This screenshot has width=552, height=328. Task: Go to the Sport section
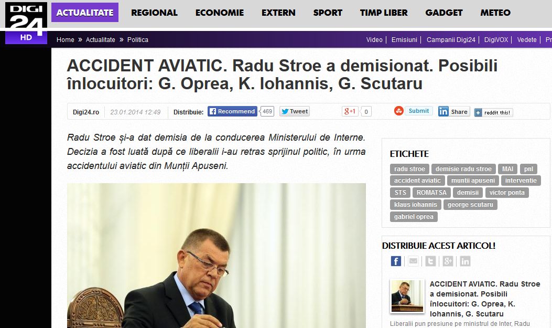point(328,13)
